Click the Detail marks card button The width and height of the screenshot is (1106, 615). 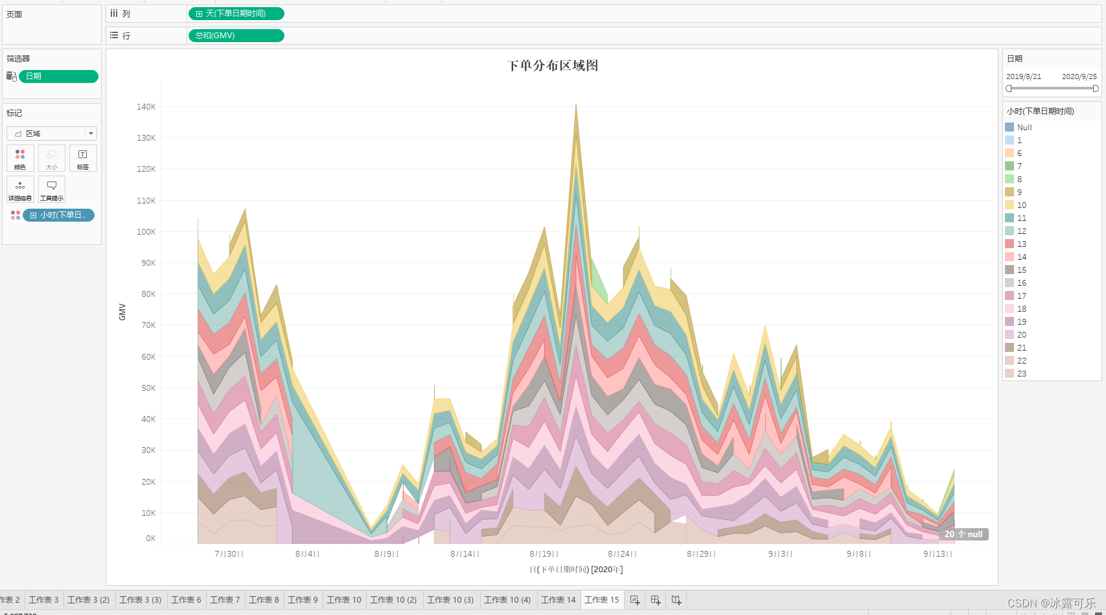point(20,189)
